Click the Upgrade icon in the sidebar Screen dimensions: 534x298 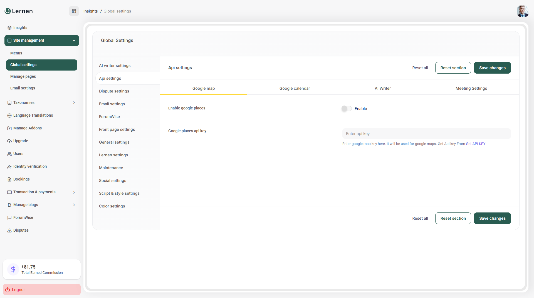point(9,141)
